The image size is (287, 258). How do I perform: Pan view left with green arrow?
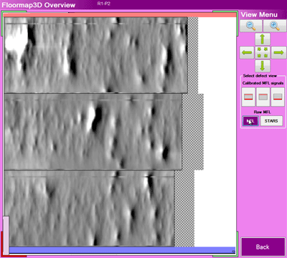247,52
